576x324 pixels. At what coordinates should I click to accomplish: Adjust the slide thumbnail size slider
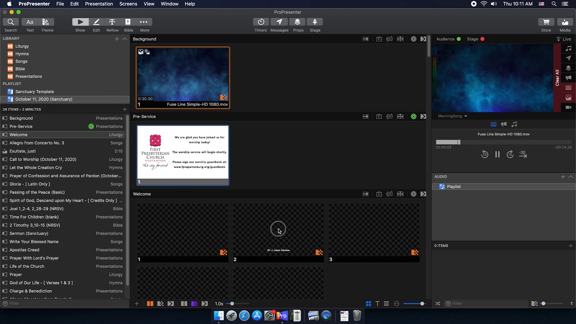coord(414,304)
